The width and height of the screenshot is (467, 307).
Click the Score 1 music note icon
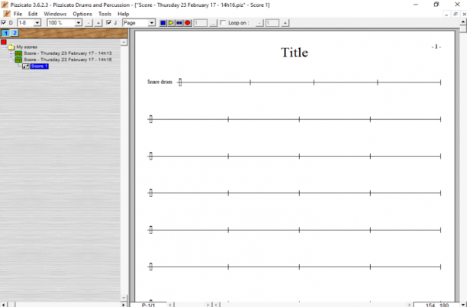(x=26, y=66)
